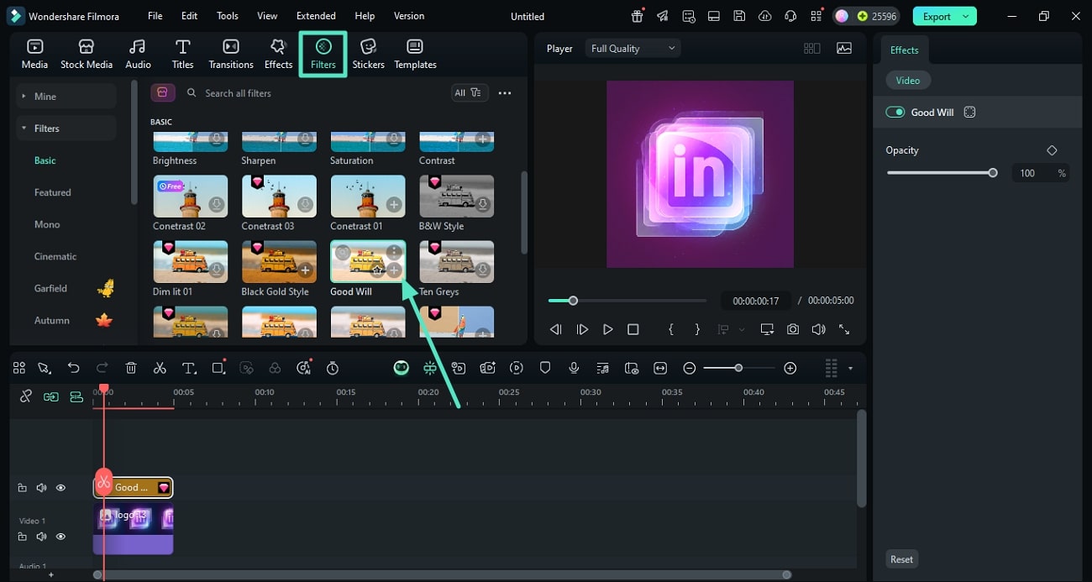Open the View menu

[x=267, y=16]
